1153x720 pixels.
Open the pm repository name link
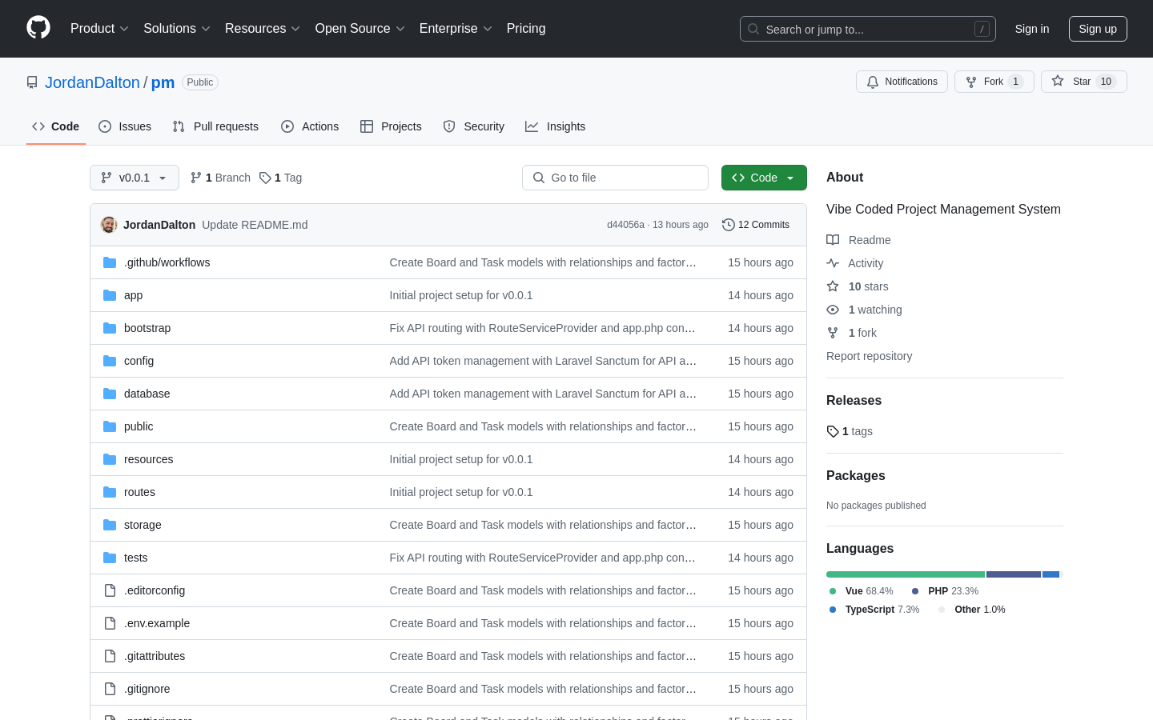coord(163,82)
